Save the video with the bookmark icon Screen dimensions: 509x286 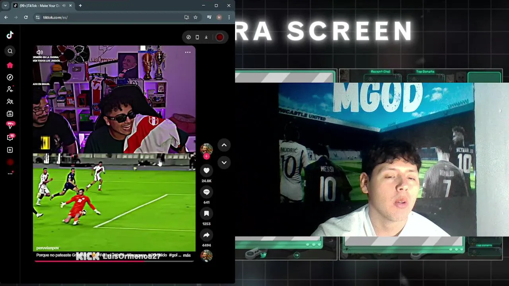pos(206,213)
